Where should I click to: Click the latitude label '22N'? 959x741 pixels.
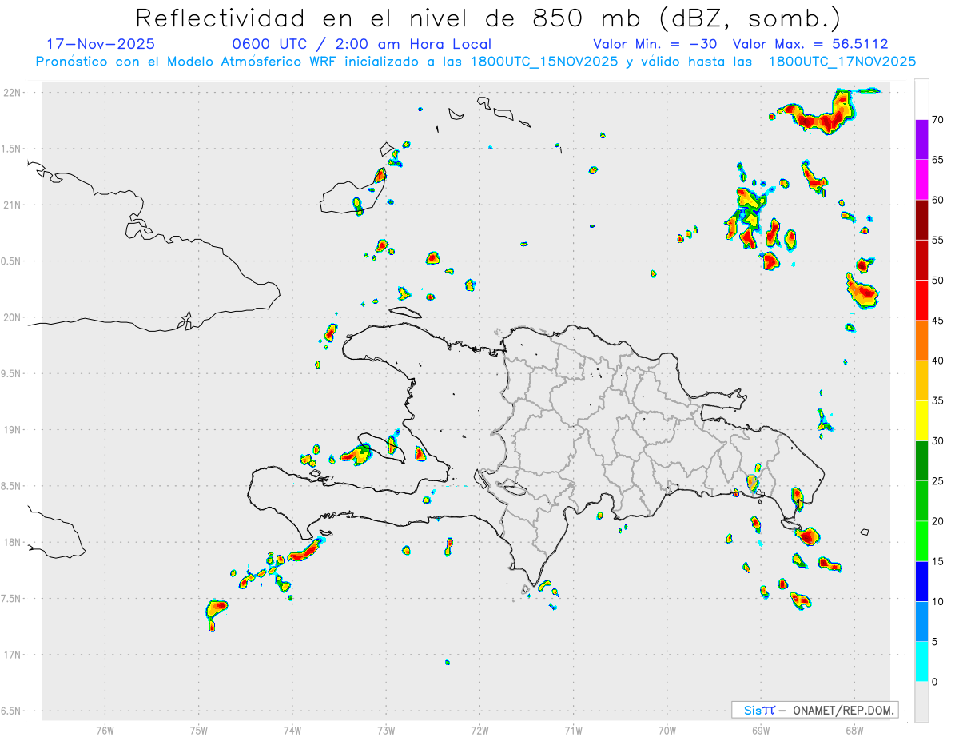13,92
